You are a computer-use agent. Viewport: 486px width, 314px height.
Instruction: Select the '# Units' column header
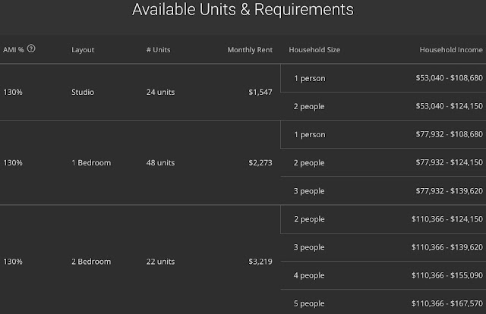coord(159,50)
